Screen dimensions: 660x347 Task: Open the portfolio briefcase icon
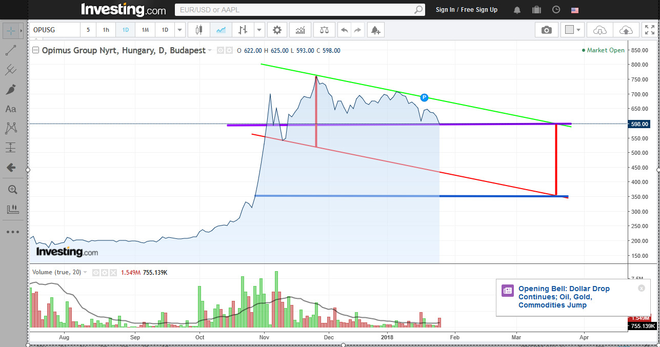(537, 10)
